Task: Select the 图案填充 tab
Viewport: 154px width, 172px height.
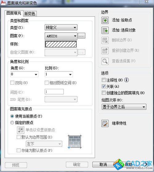Action: tap(14, 13)
